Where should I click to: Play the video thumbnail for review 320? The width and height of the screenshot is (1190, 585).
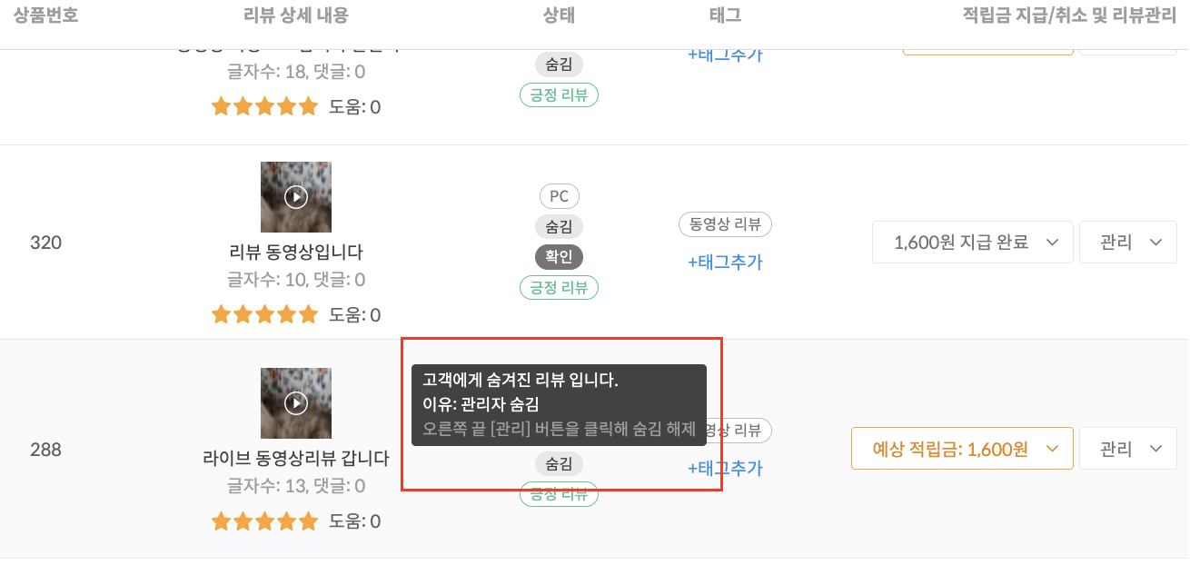pos(295,196)
